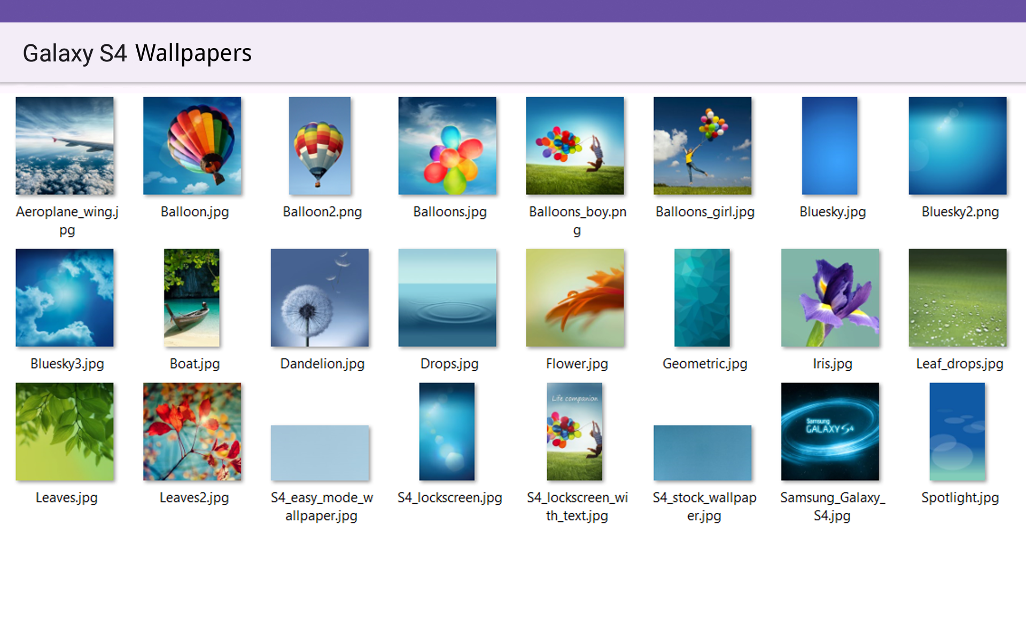Click the Leaves2.jpg file name label

(194, 498)
